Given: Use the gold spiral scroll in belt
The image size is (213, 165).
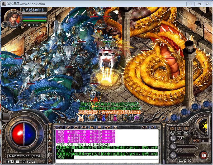Looking at the screenshot, I should click(x=92, y=118).
